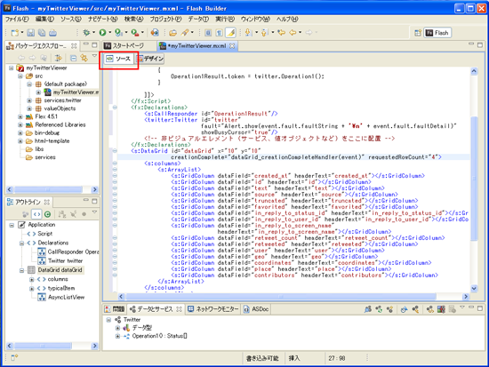Screen dimensions: 489x367
Task: Open the Open Perspective icon
Action: click(x=418, y=33)
